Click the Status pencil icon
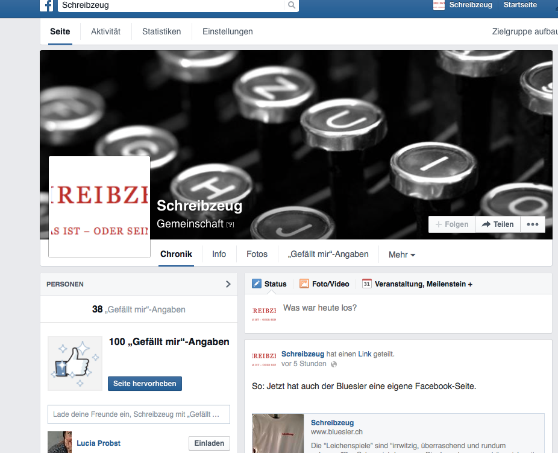This screenshot has width=558, height=453. pos(257,284)
